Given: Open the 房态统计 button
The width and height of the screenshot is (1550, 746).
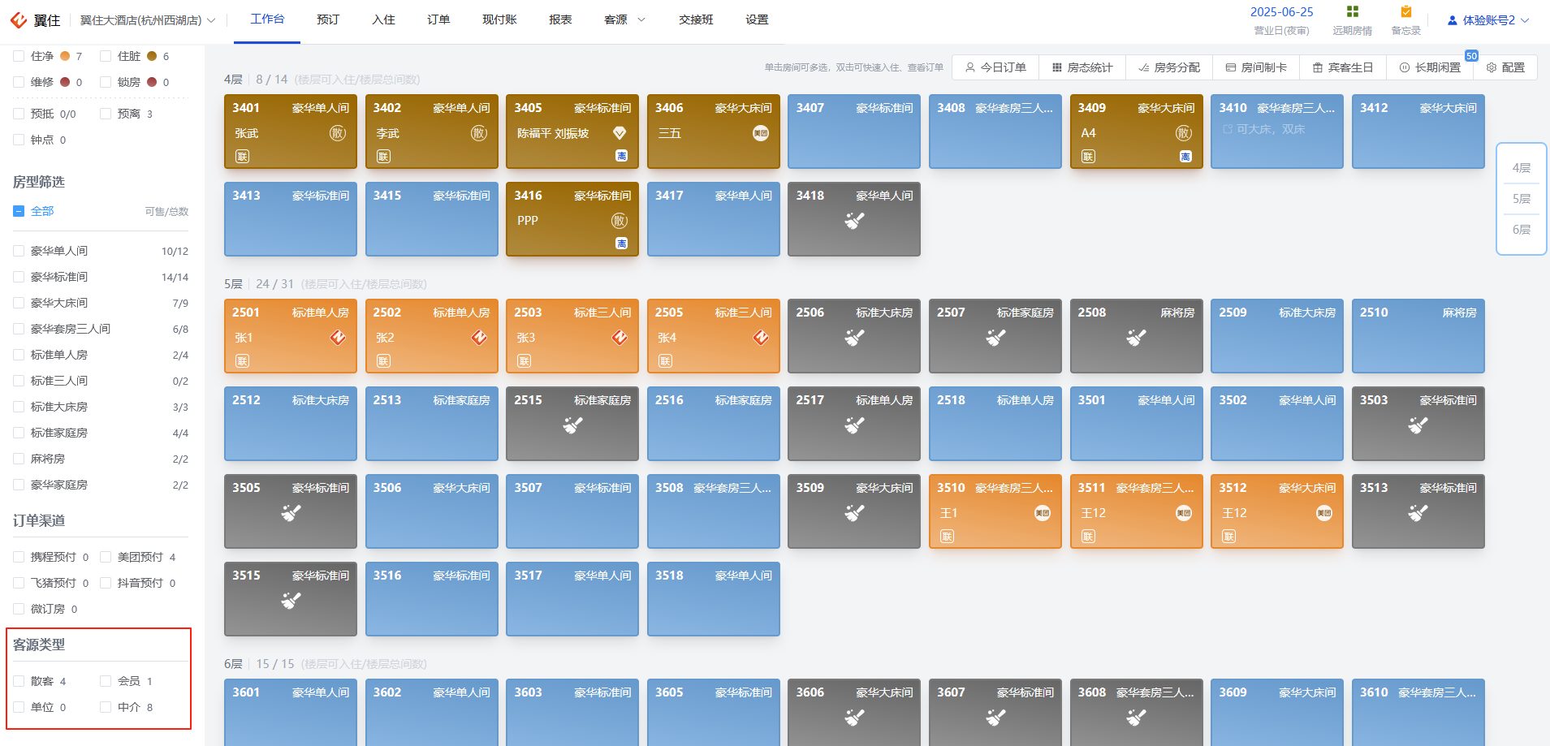Looking at the screenshot, I should coord(1082,67).
